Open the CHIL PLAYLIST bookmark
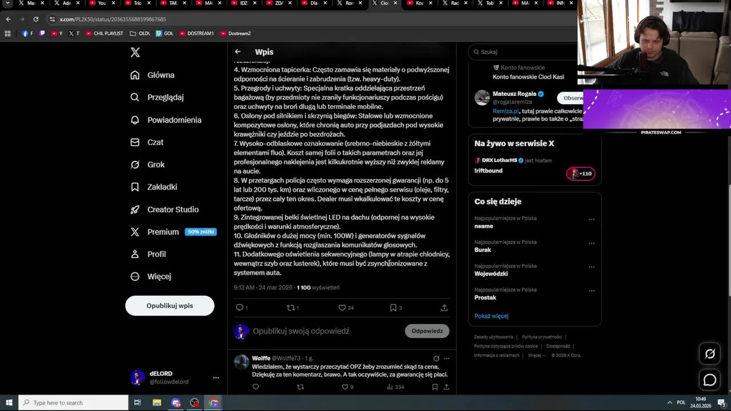The width and height of the screenshot is (731, 411). pyautogui.click(x=105, y=33)
